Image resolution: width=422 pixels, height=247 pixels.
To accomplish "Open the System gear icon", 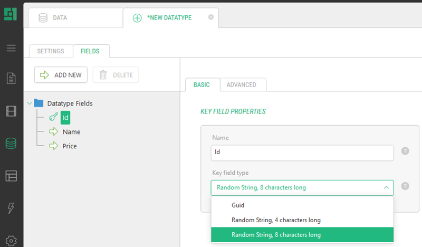I will coord(11,241).
